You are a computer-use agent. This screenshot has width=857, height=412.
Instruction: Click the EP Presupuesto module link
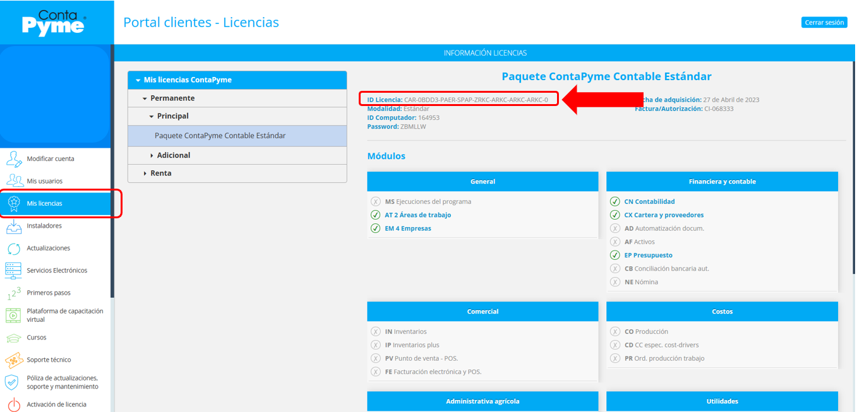coord(648,256)
